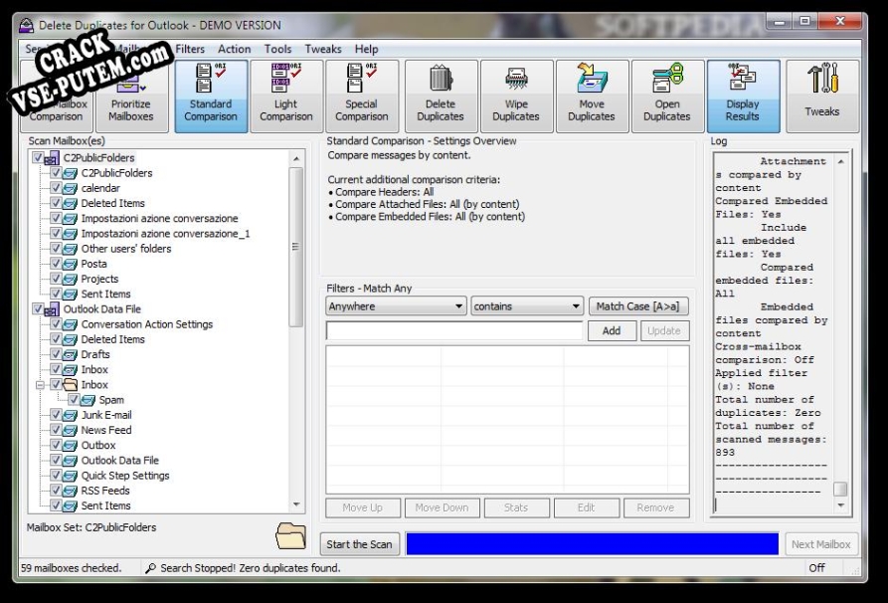Screen dimensions: 888x603
Task: Click the mailbox tree scrollbar thumb
Action: coord(296,247)
